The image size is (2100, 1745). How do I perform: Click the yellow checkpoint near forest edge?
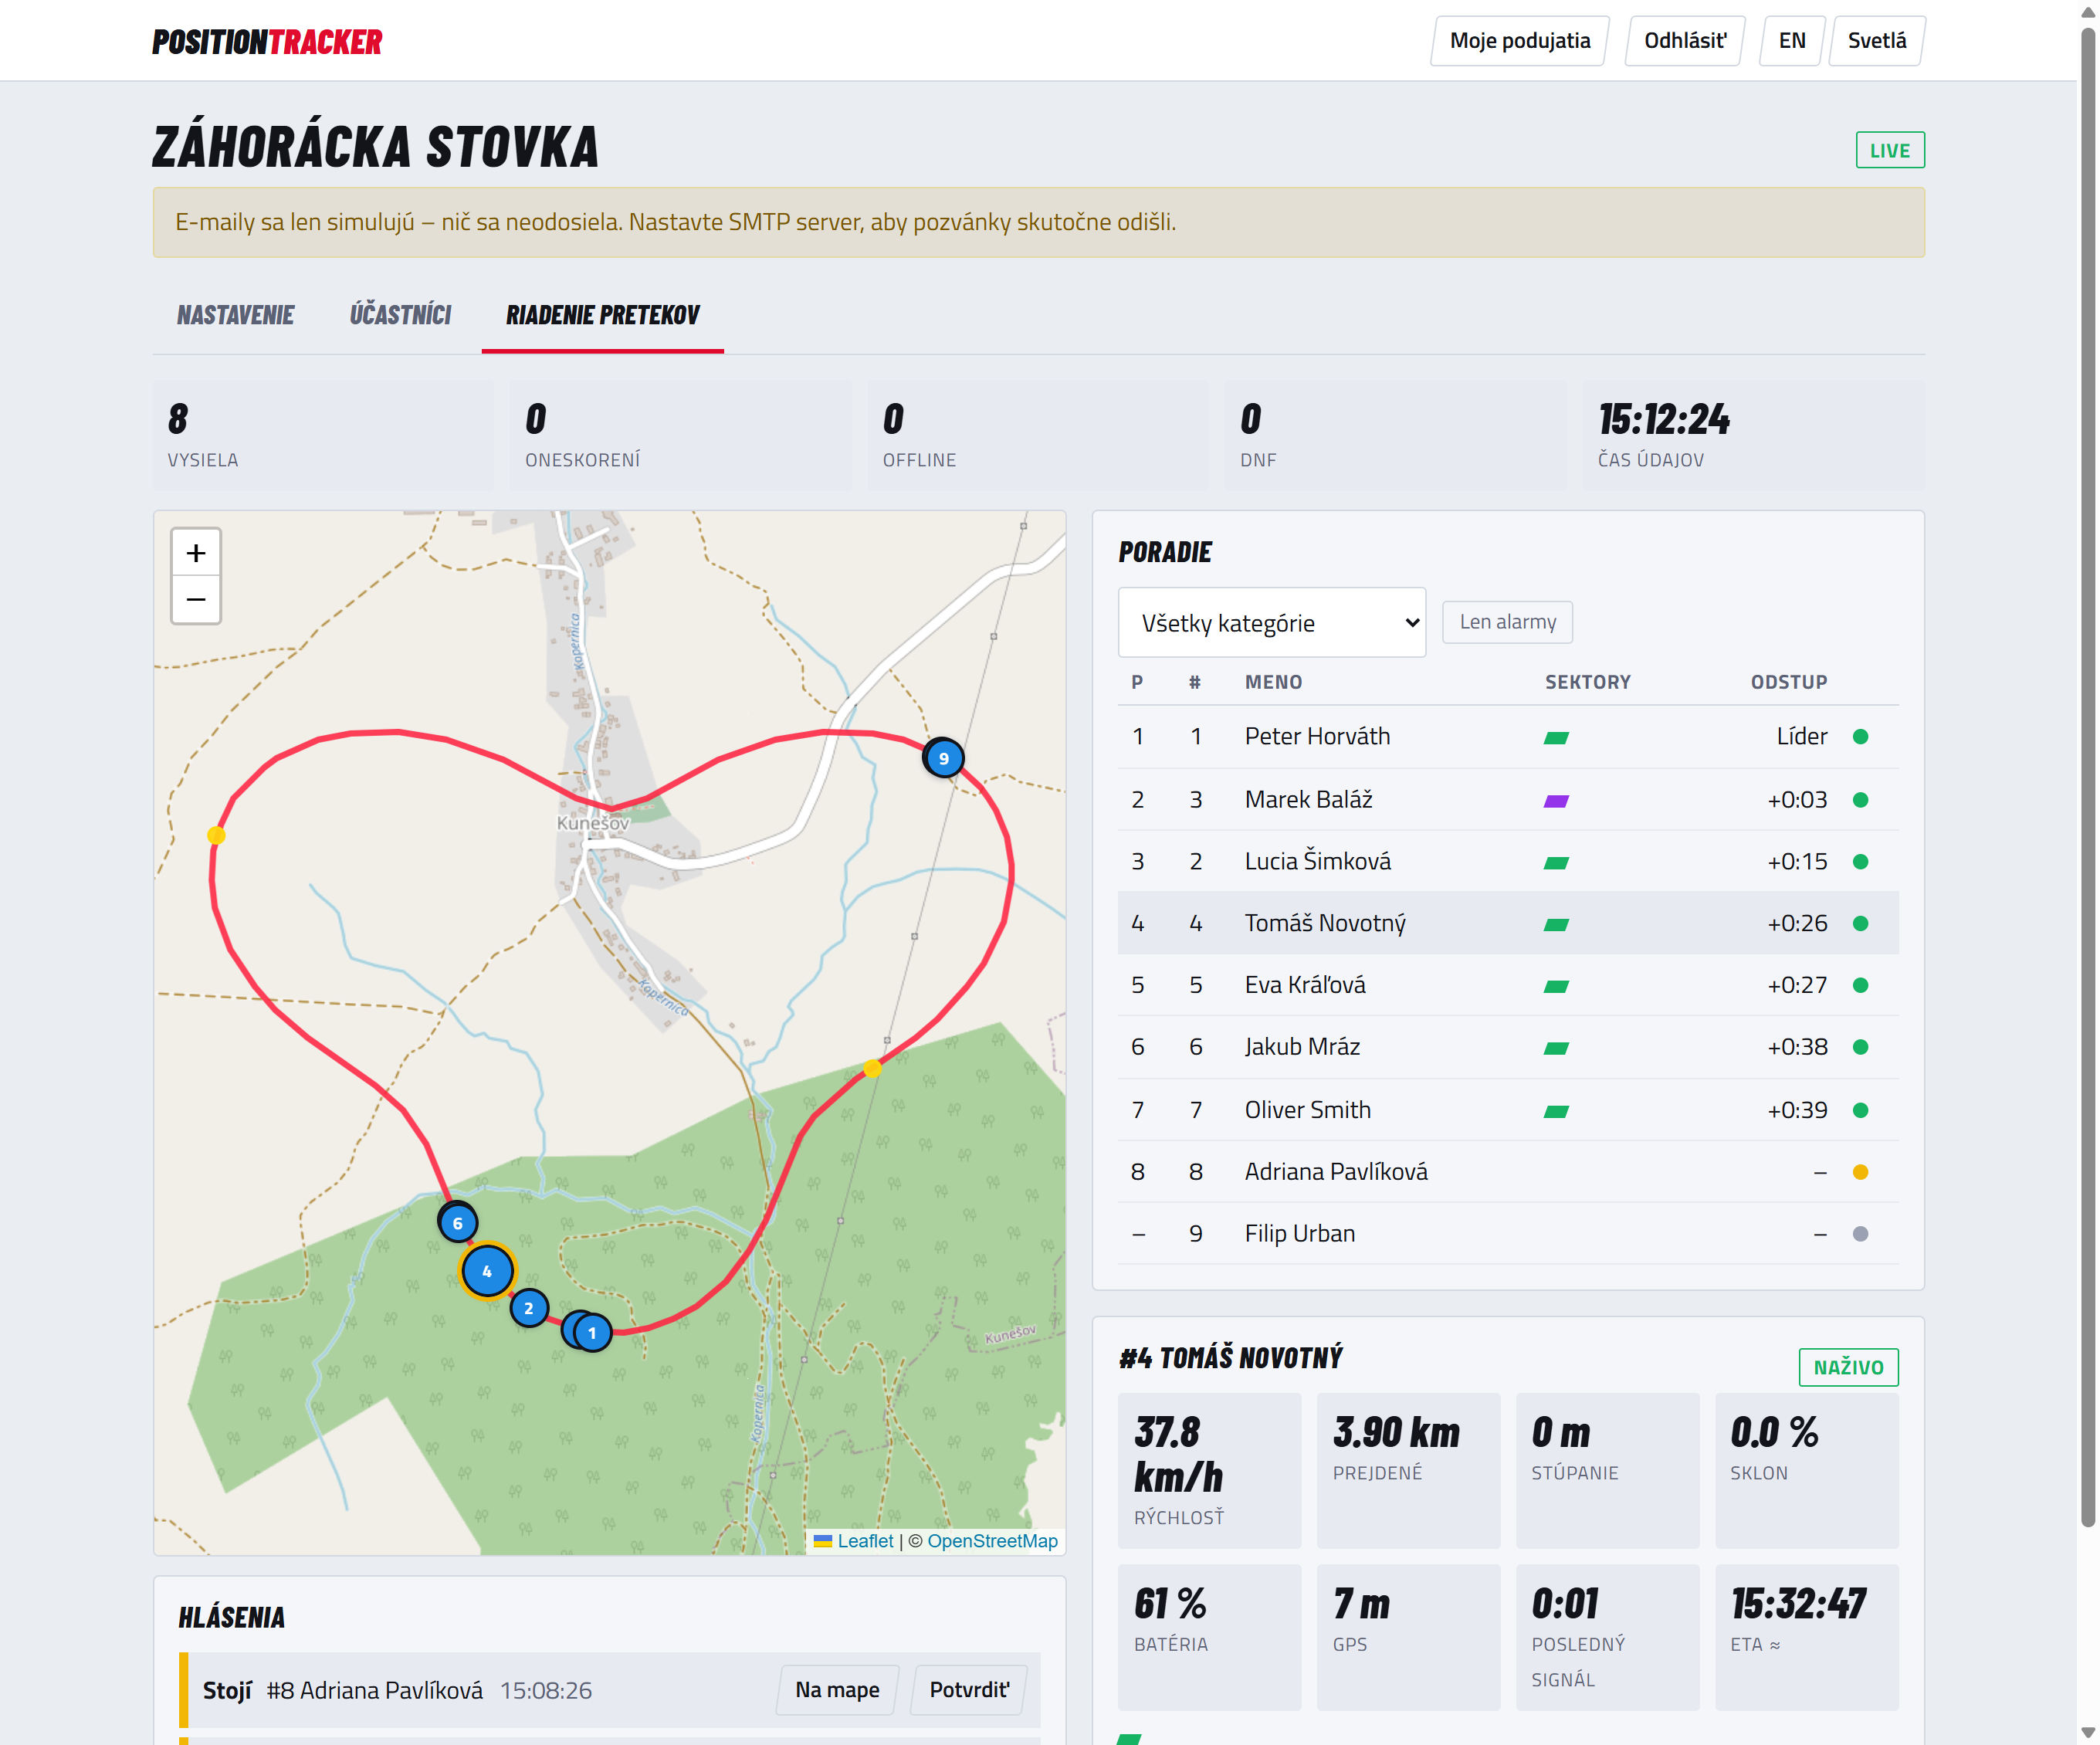pos(872,1069)
